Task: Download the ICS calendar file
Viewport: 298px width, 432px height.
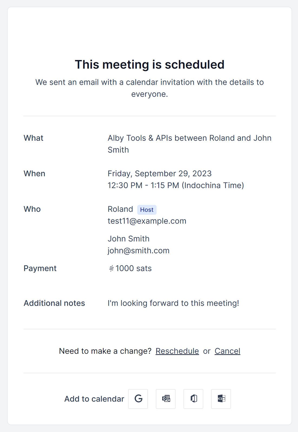Action: click(221, 399)
